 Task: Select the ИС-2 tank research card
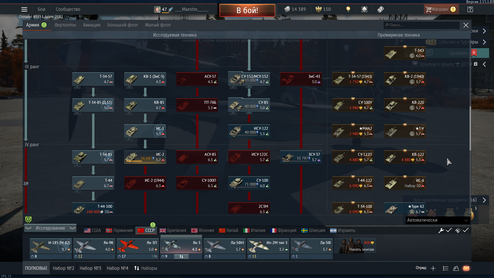(145, 157)
